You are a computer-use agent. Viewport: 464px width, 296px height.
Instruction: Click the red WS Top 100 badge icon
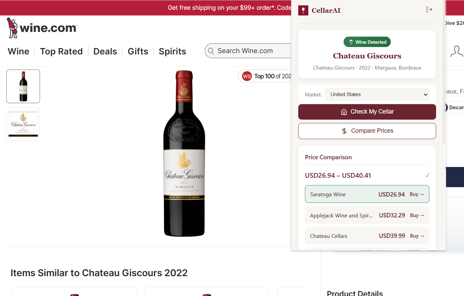(247, 76)
